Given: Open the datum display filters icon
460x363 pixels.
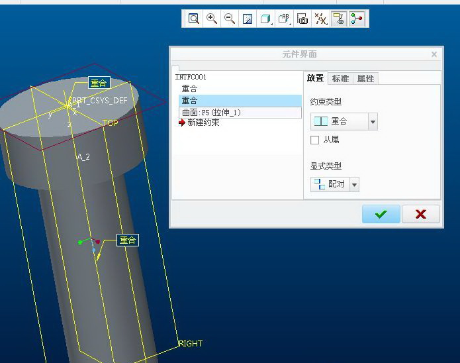Looking at the screenshot, I should point(321,19).
